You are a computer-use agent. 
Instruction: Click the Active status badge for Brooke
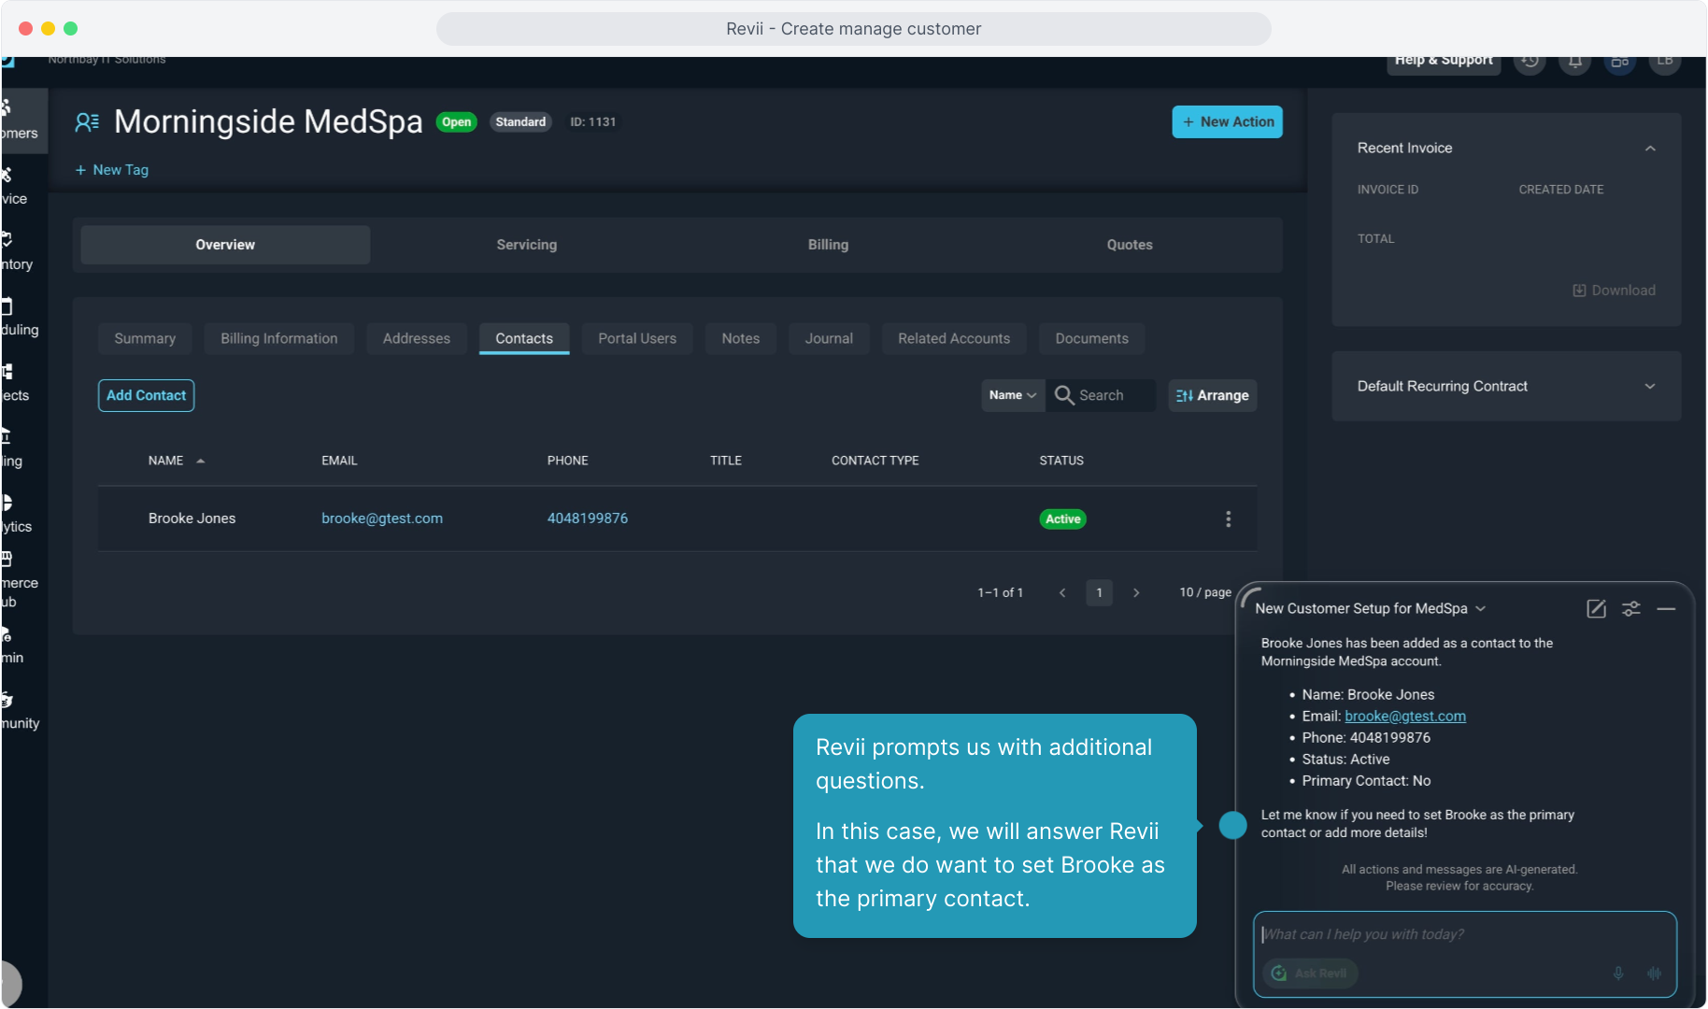pyautogui.click(x=1062, y=519)
